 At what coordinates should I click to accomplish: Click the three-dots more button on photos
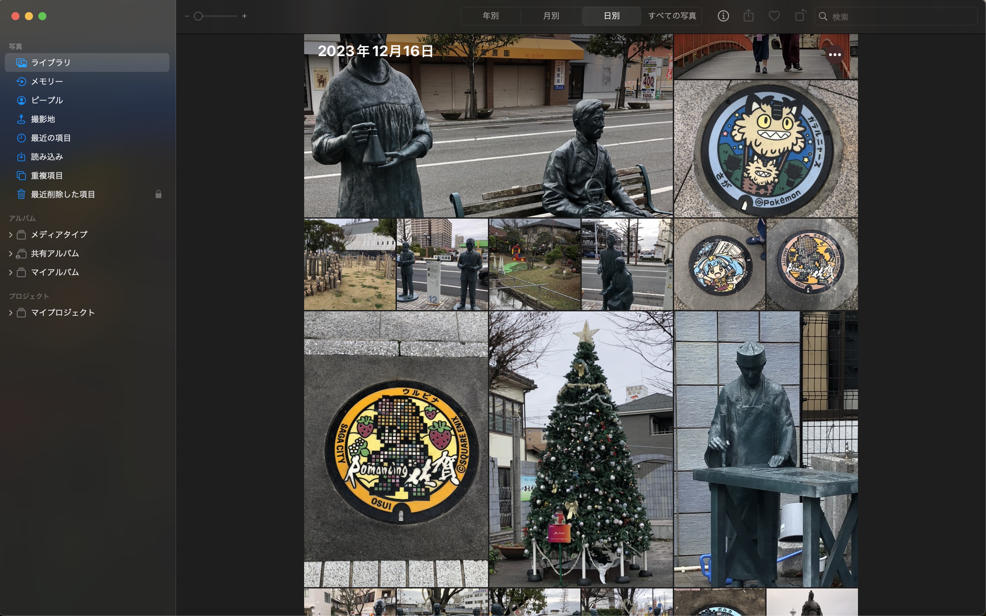[x=834, y=55]
